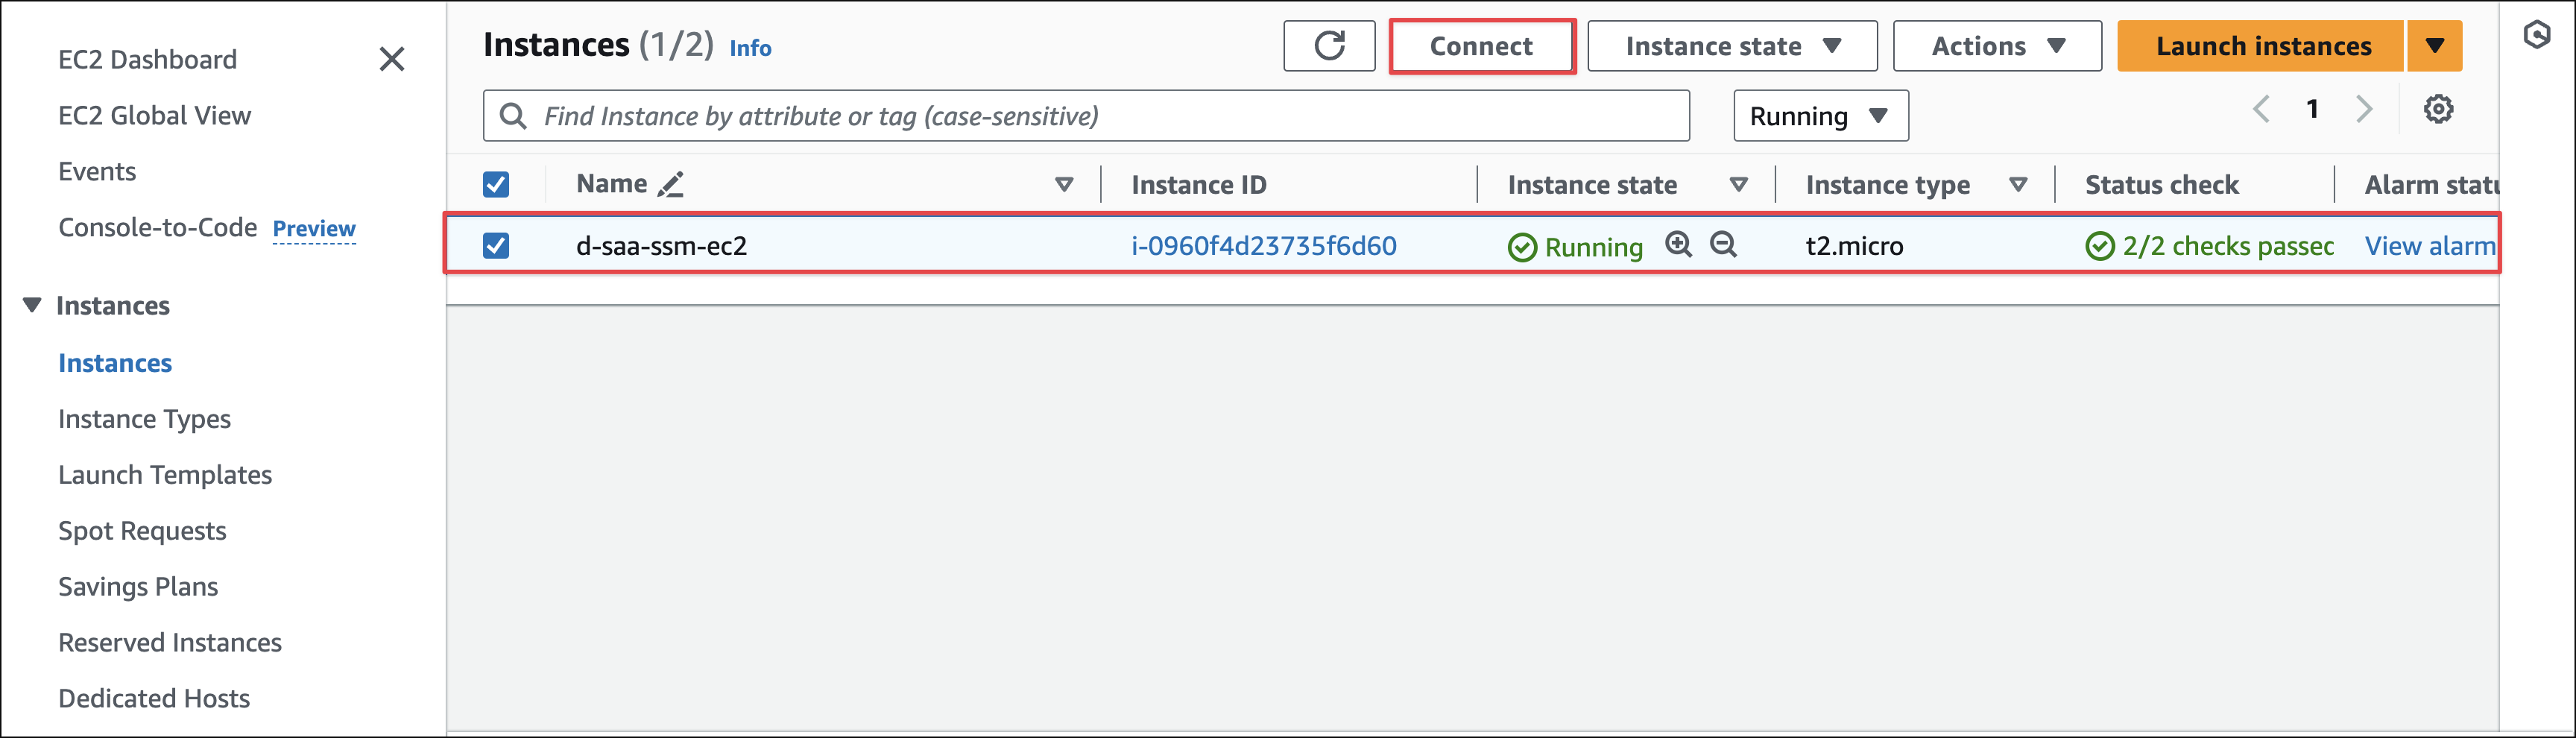Uncheck the d-saa-ssm-ec2 instance checkbox
This screenshot has height=738, width=2576.
pyautogui.click(x=496, y=246)
